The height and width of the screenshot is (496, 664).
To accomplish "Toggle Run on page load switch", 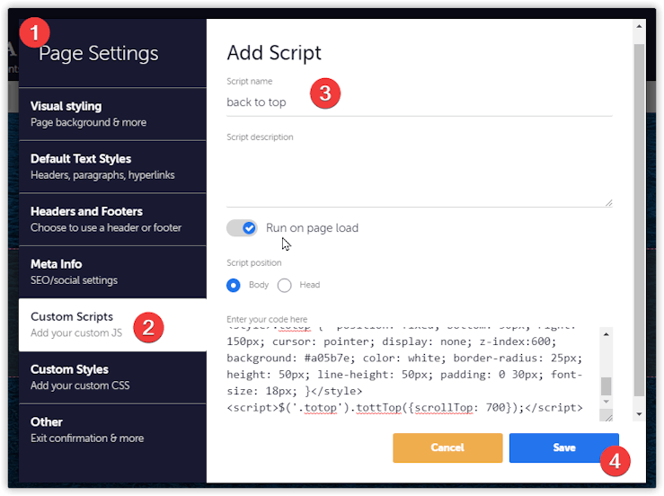I will (x=242, y=228).
